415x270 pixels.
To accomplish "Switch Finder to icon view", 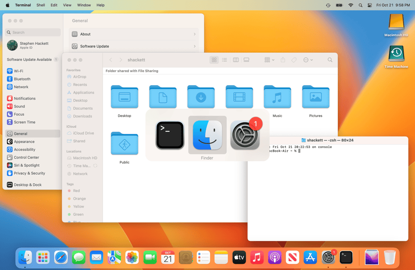I will tap(214, 60).
